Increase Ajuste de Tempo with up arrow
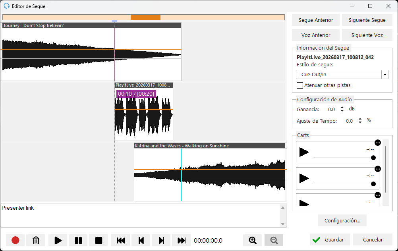 click(360, 119)
